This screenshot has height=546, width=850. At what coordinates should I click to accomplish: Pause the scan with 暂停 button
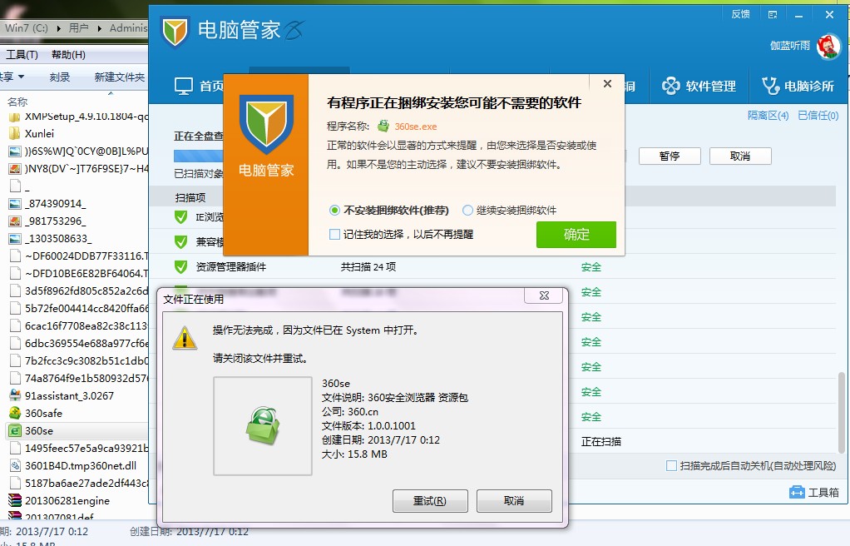click(x=670, y=156)
